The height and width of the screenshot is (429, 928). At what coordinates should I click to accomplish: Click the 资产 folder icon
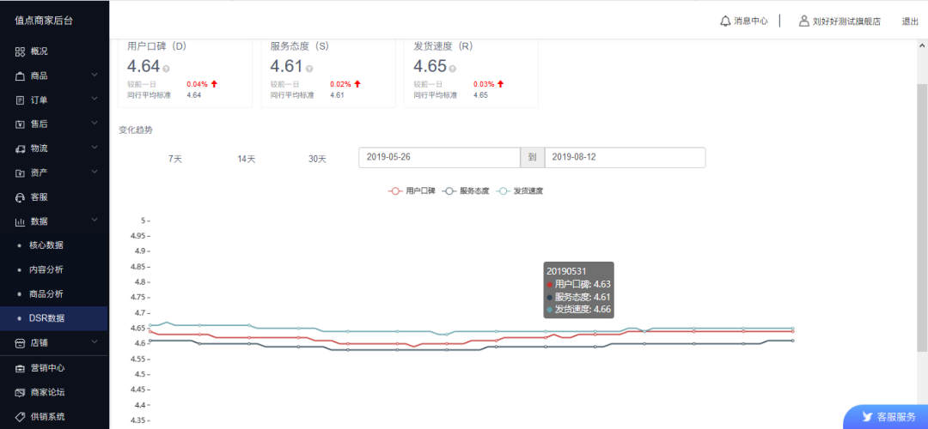coord(20,172)
